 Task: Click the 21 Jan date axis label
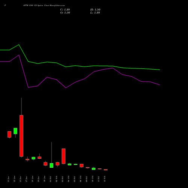coord(8,179)
